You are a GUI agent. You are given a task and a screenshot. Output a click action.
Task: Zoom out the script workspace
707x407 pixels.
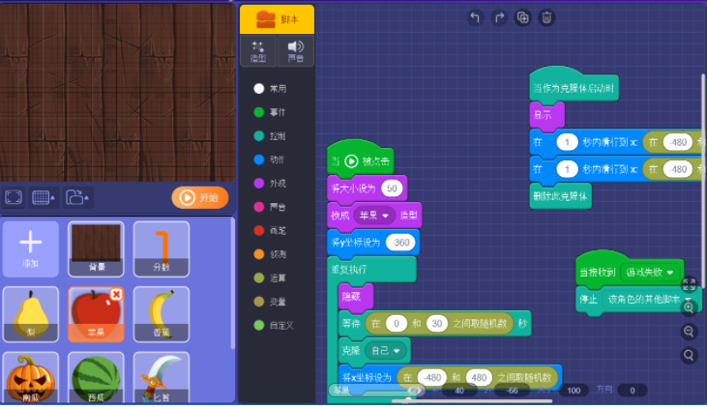tap(689, 332)
